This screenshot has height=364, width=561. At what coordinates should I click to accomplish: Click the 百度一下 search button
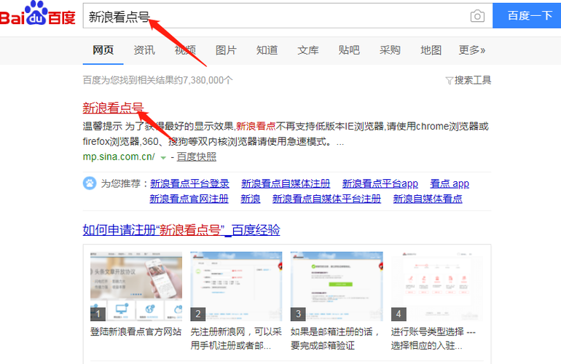tap(527, 16)
